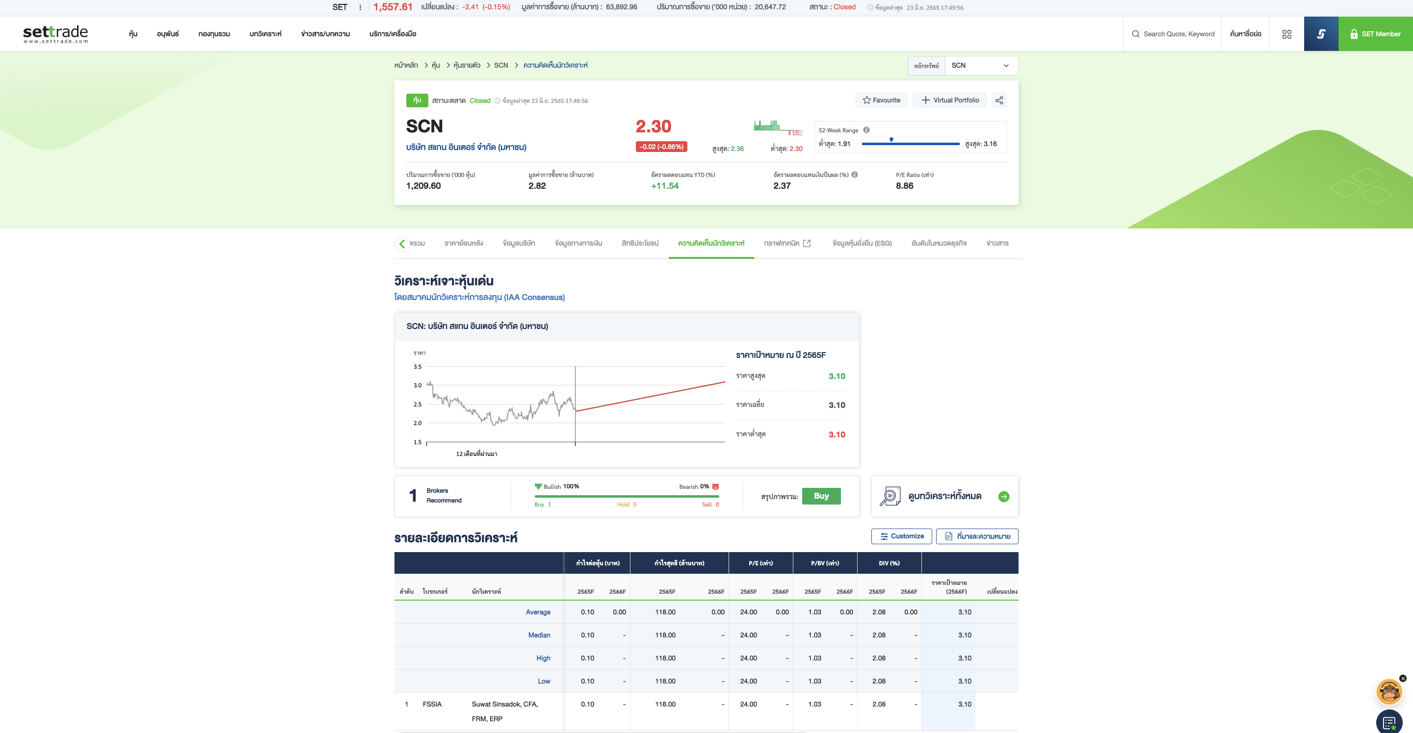Open the บทวิเคราะห์ menu
This screenshot has width=1413, height=733.
(x=265, y=34)
